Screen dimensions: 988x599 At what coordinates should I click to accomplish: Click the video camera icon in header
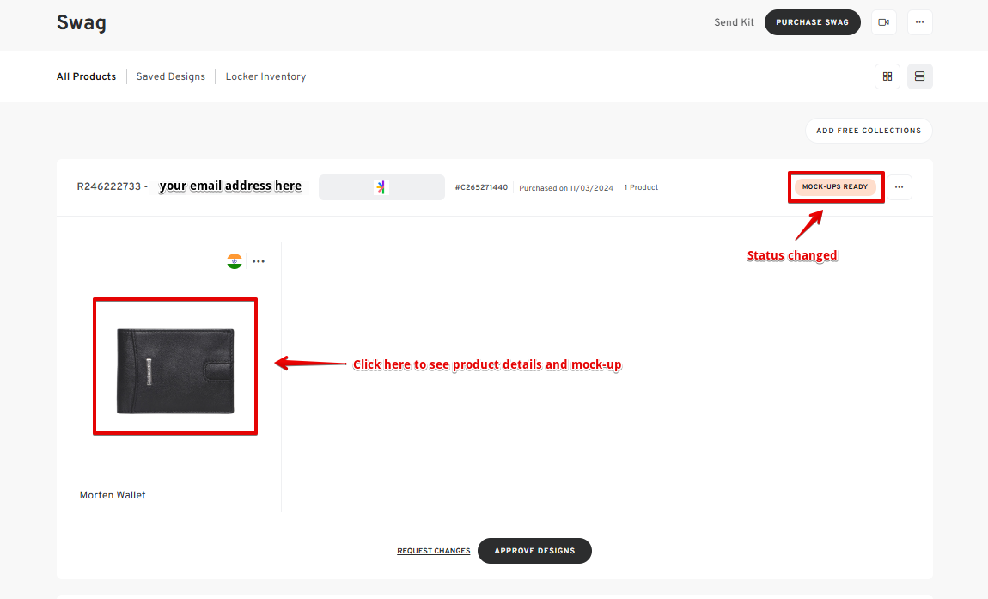coord(883,22)
